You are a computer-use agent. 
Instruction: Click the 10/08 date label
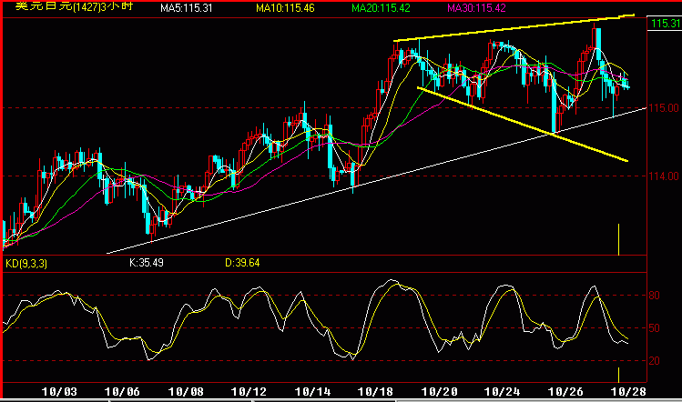click(x=186, y=392)
